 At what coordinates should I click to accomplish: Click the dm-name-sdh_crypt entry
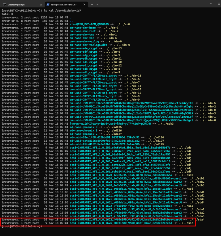tap(83, 58)
